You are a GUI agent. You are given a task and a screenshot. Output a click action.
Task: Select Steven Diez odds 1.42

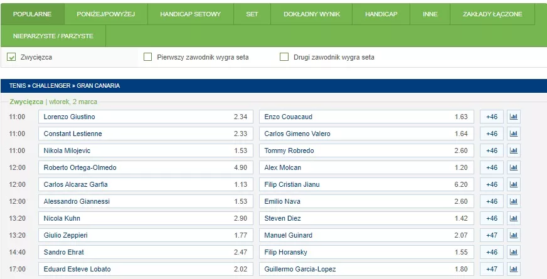[x=366, y=218]
